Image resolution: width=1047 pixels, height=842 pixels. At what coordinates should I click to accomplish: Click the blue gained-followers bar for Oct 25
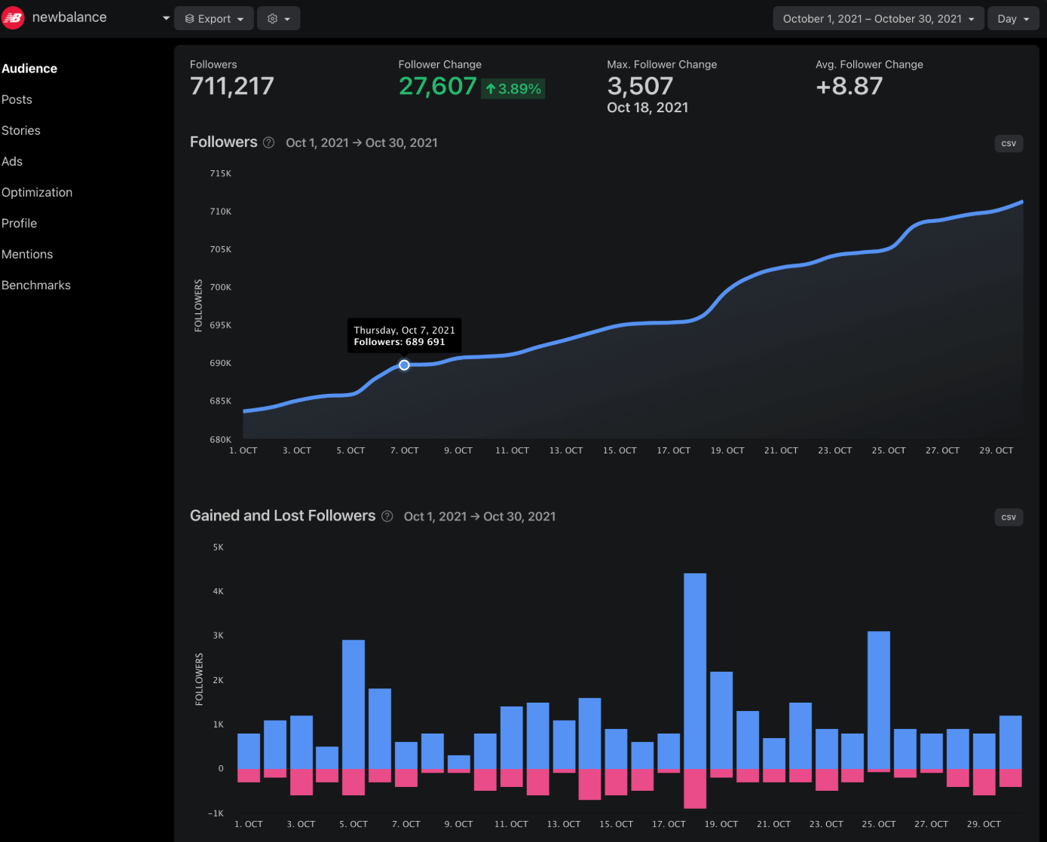click(879, 700)
